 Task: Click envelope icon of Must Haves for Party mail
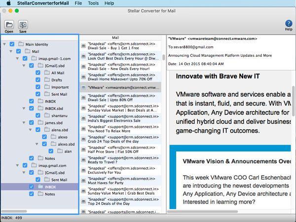pyautogui.click(x=83, y=181)
